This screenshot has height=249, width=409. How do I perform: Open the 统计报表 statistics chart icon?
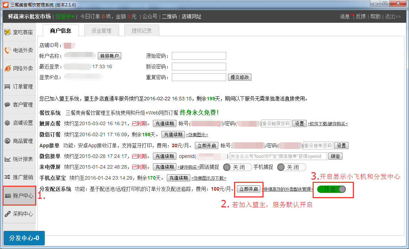tap(7, 159)
